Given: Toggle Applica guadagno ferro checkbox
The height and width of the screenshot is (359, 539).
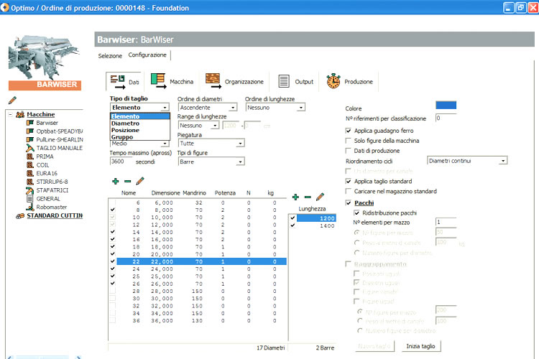Looking at the screenshot, I should (349, 131).
